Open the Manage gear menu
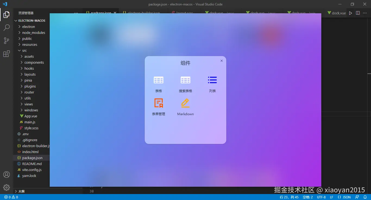Viewport: 371px width, 200px height. pos(7,187)
